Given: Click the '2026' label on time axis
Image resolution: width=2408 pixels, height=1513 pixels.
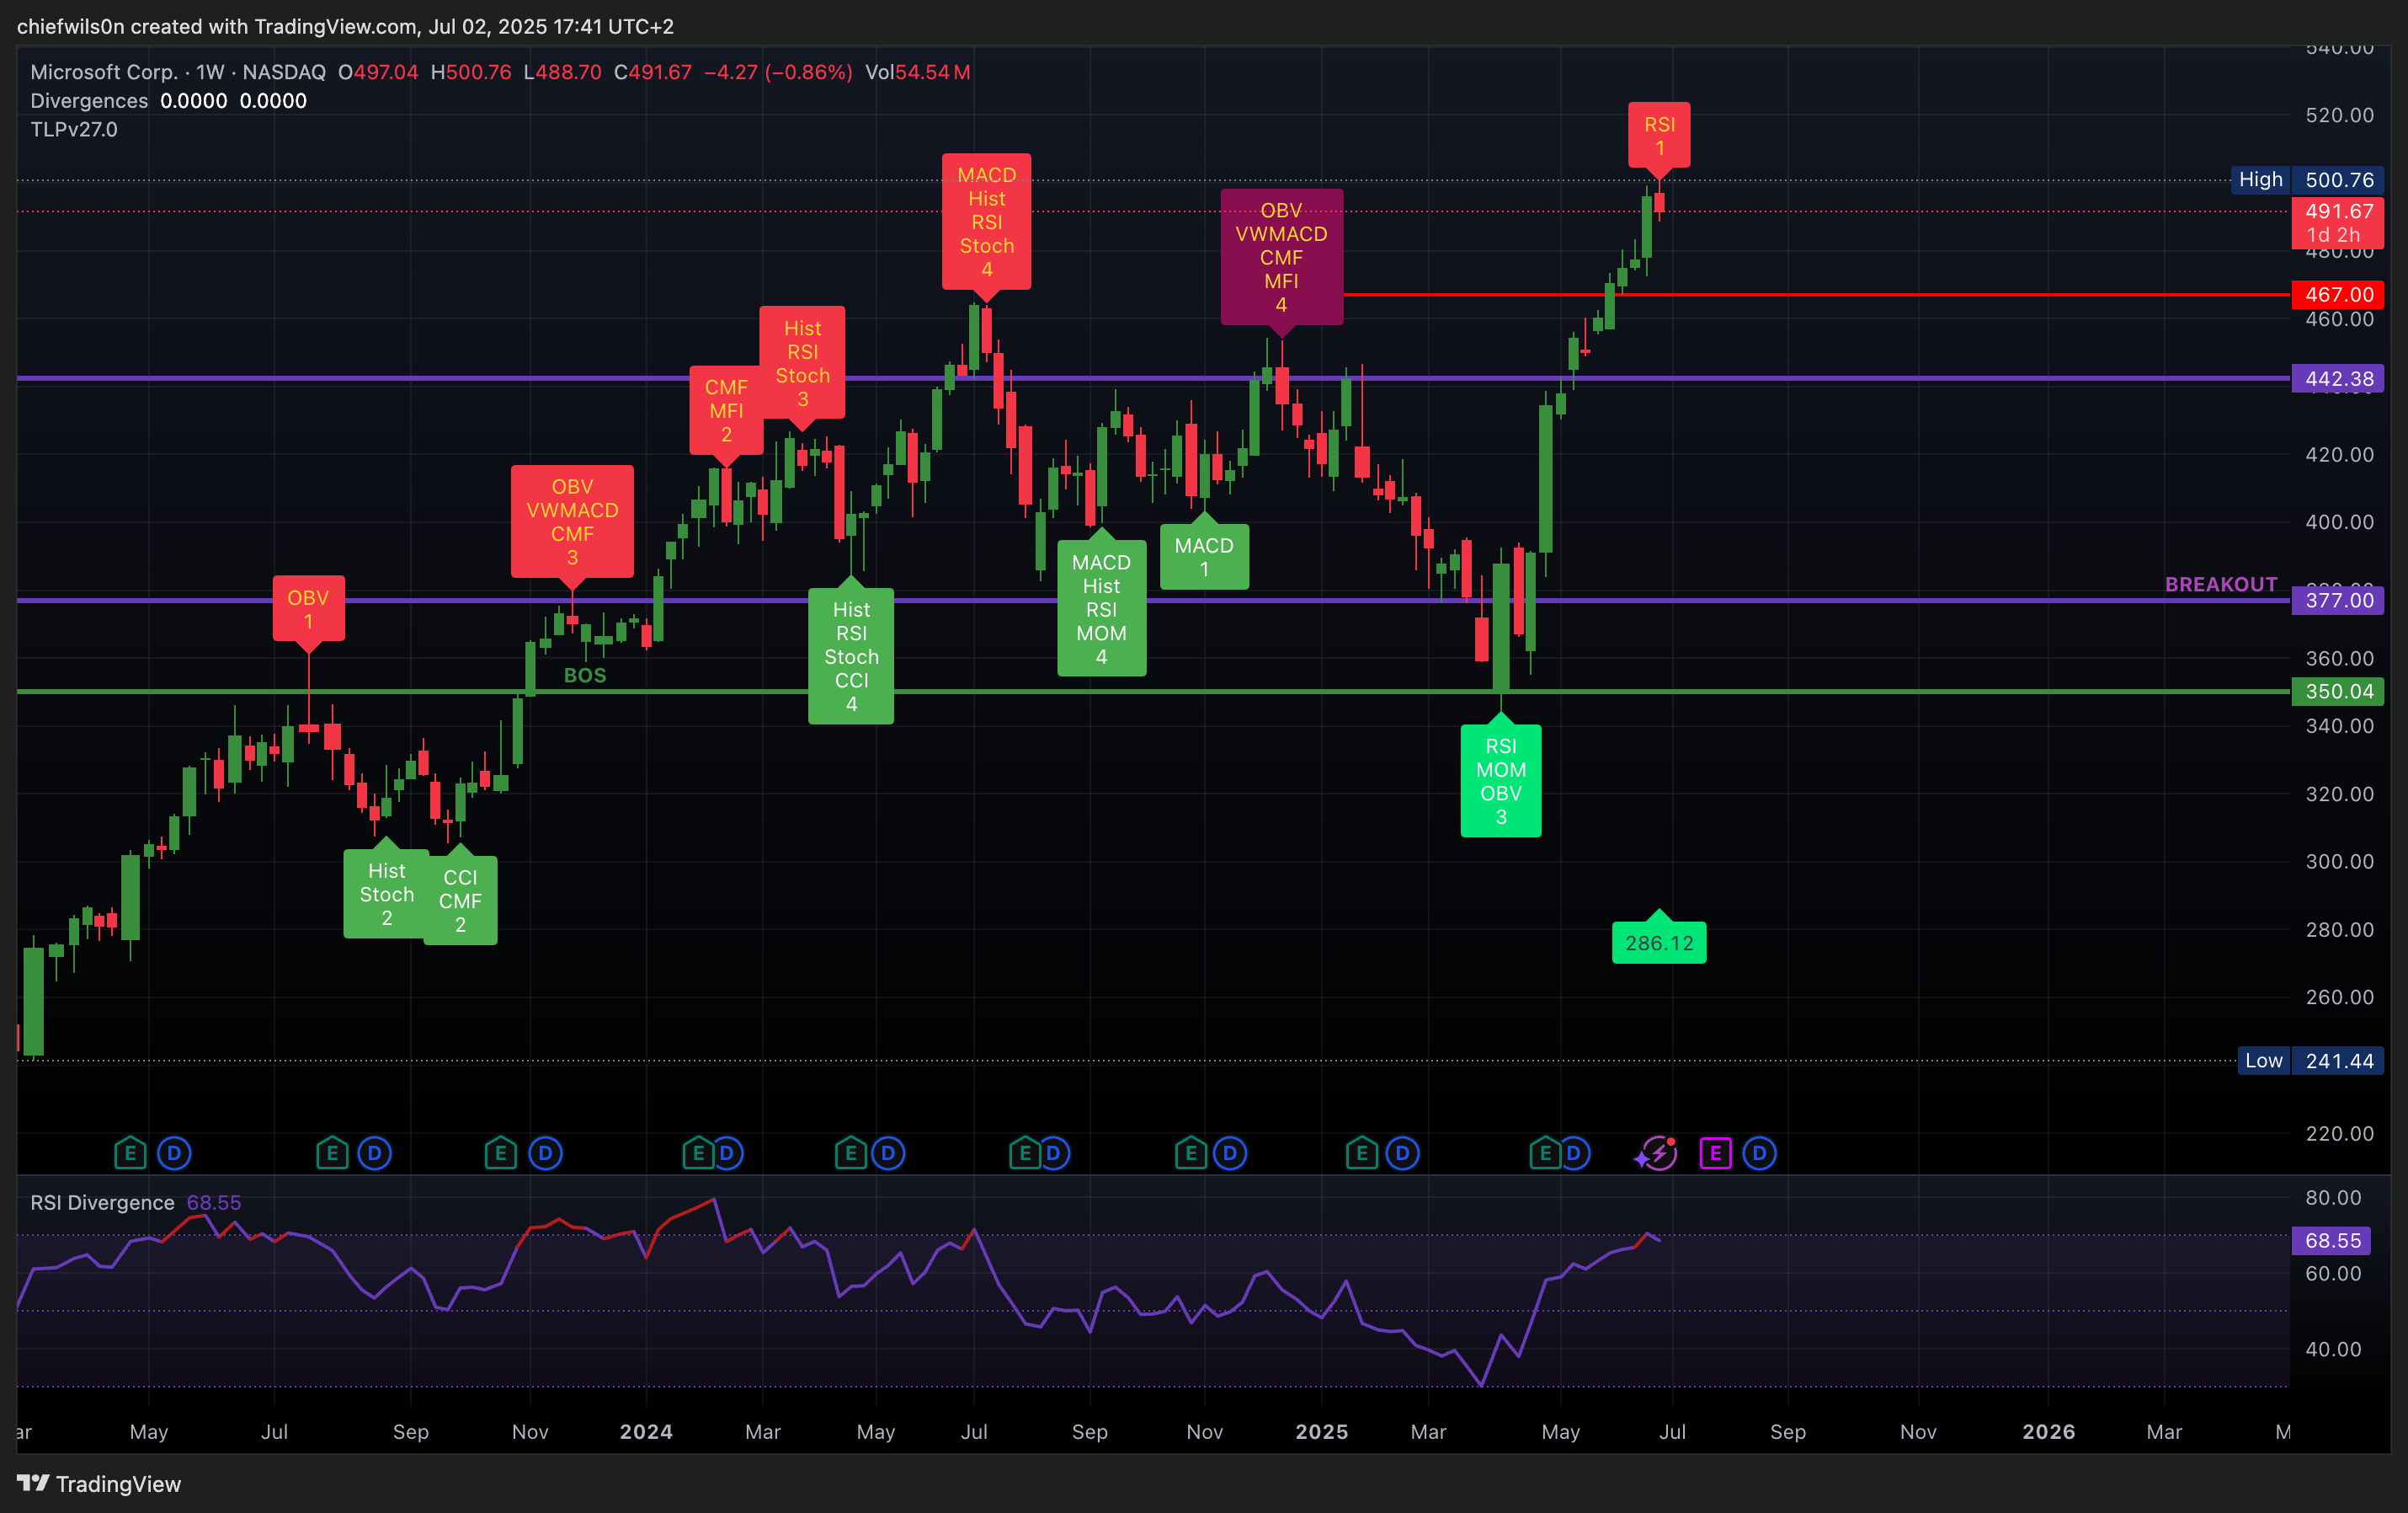Looking at the screenshot, I should coord(2049,1432).
